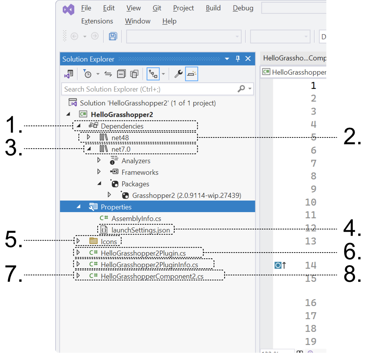The height and width of the screenshot is (353, 372).
Task: Click the Pending Changes Filter clock icon
Action: point(88,74)
